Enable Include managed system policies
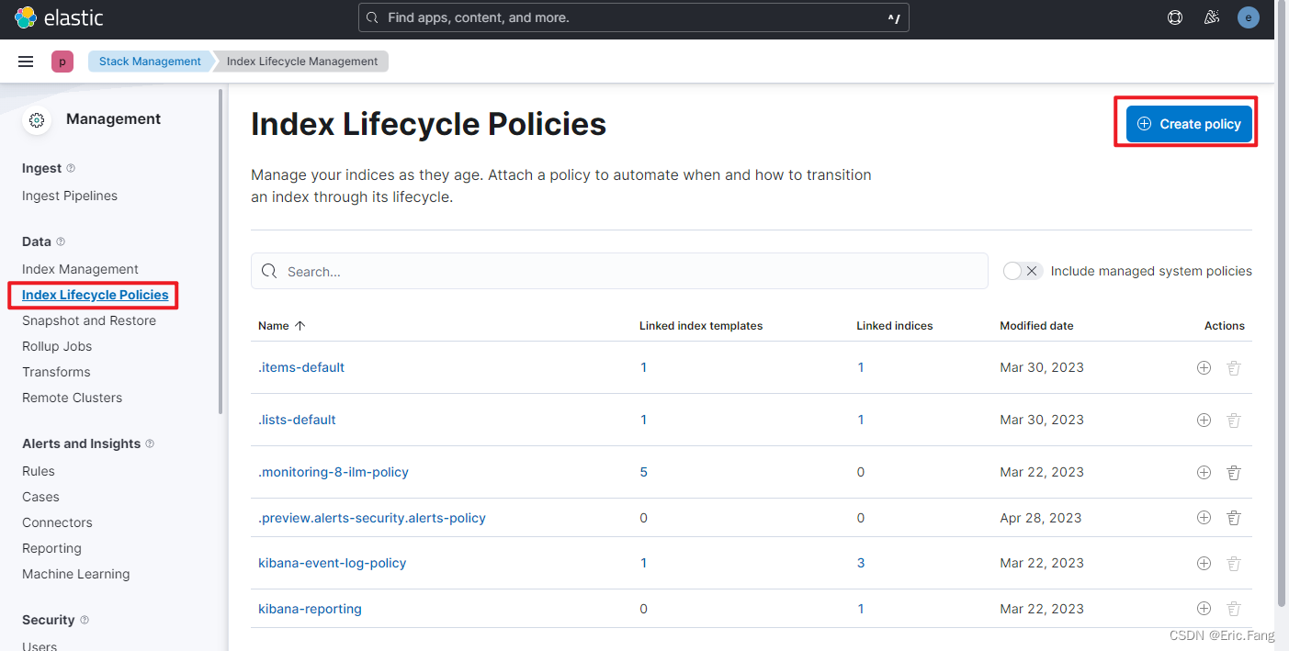The image size is (1289, 651). pyautogui.click(x=1023, y=270)
